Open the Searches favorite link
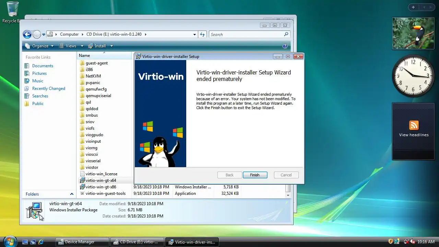Screen dimensions: 439x247 [40, 96]
